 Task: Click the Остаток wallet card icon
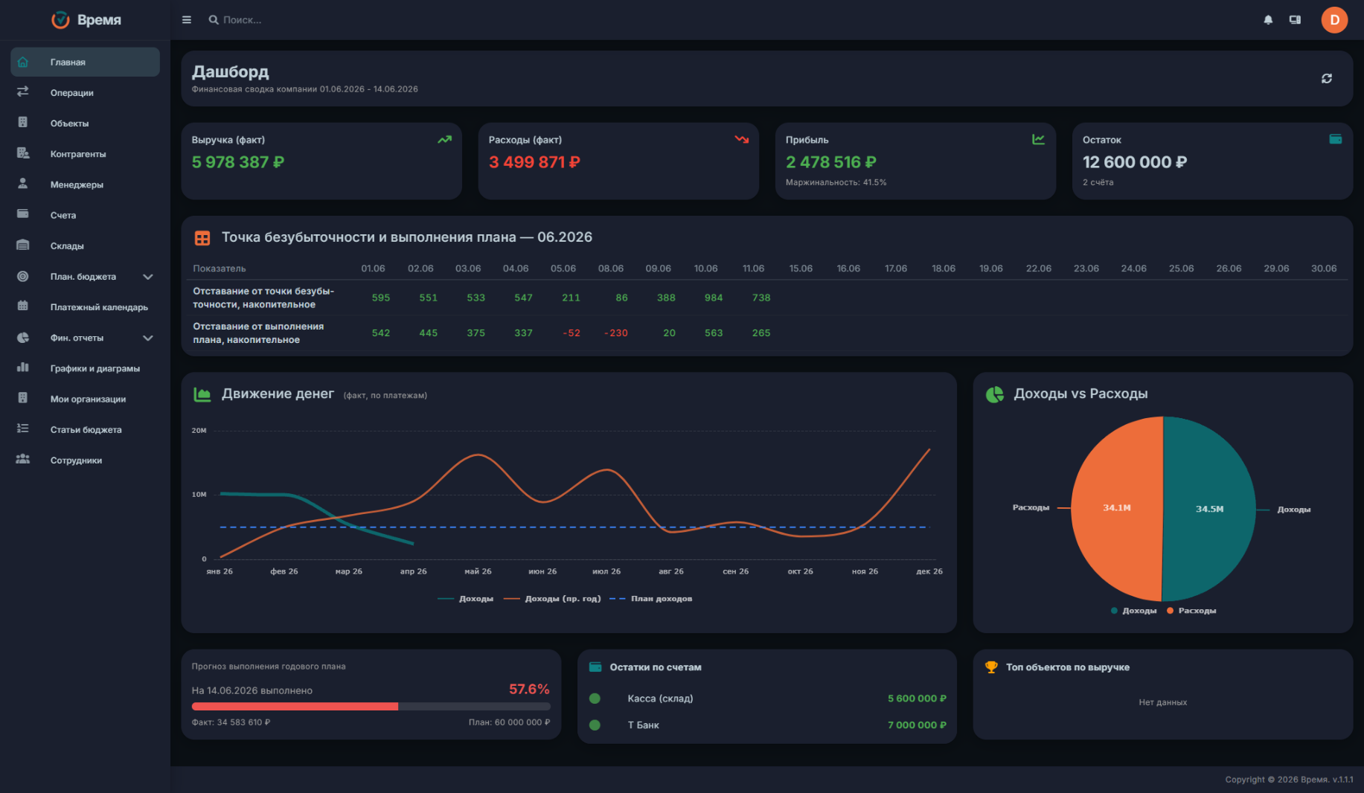pos(1335,139)
